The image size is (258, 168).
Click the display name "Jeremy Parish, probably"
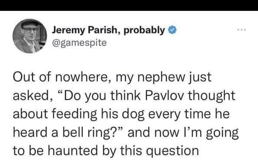(108, 30)
